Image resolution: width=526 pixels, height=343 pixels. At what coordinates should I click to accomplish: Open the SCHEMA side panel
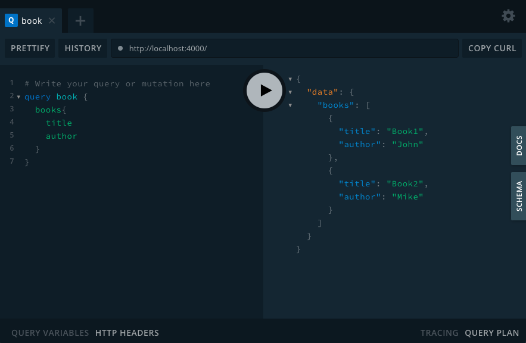point(519,196)
